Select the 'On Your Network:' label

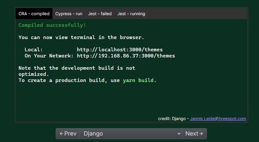tap(49, 56)
